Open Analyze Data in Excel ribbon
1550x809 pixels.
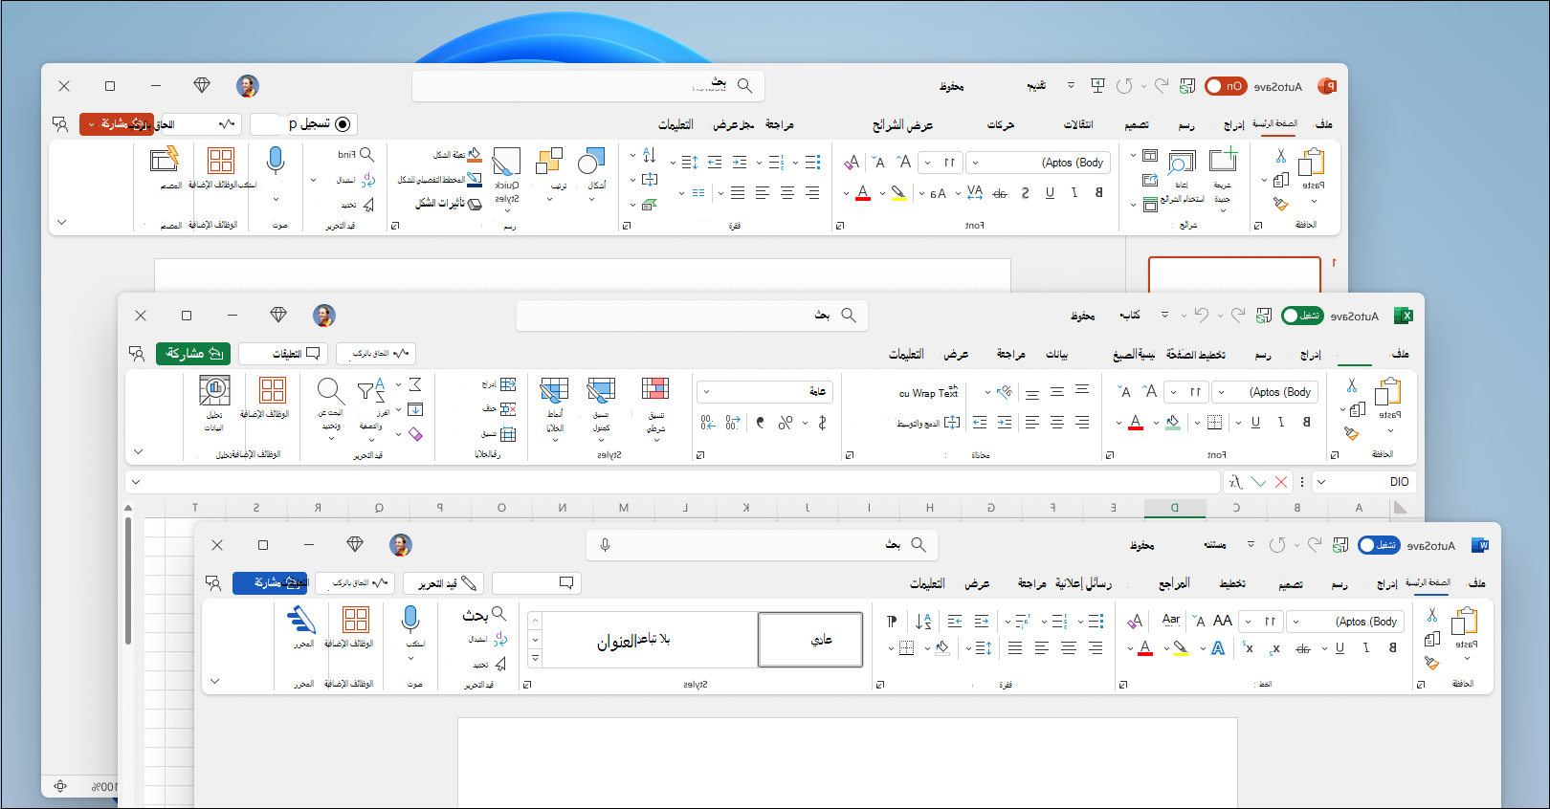[214, 390]
